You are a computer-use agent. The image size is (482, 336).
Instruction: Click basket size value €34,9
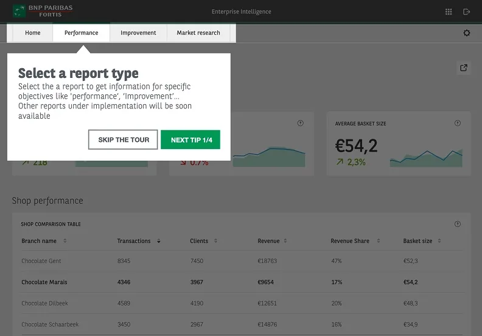click(x=410, y=324)
